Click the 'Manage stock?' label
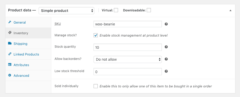 pos(65,35)
